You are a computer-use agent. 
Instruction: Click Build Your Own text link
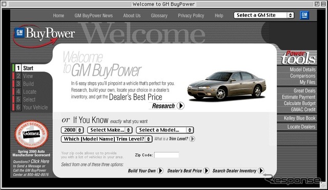click(141, 171)
